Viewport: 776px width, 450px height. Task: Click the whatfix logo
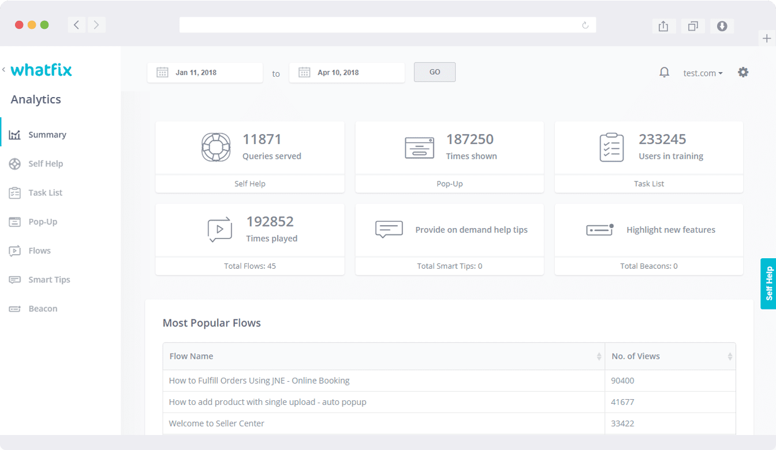pyautogui.click(x=40, y=69)
